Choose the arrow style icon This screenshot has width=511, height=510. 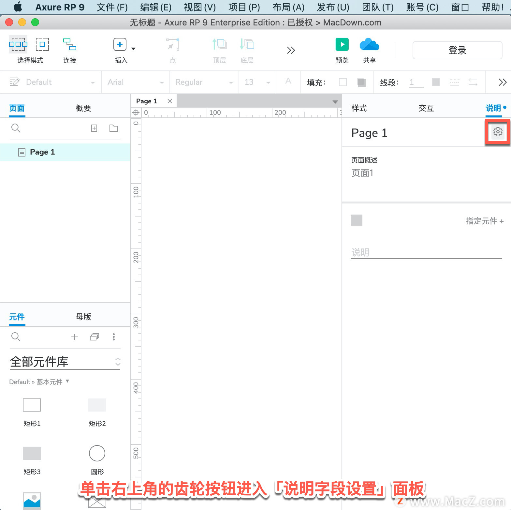473,82
